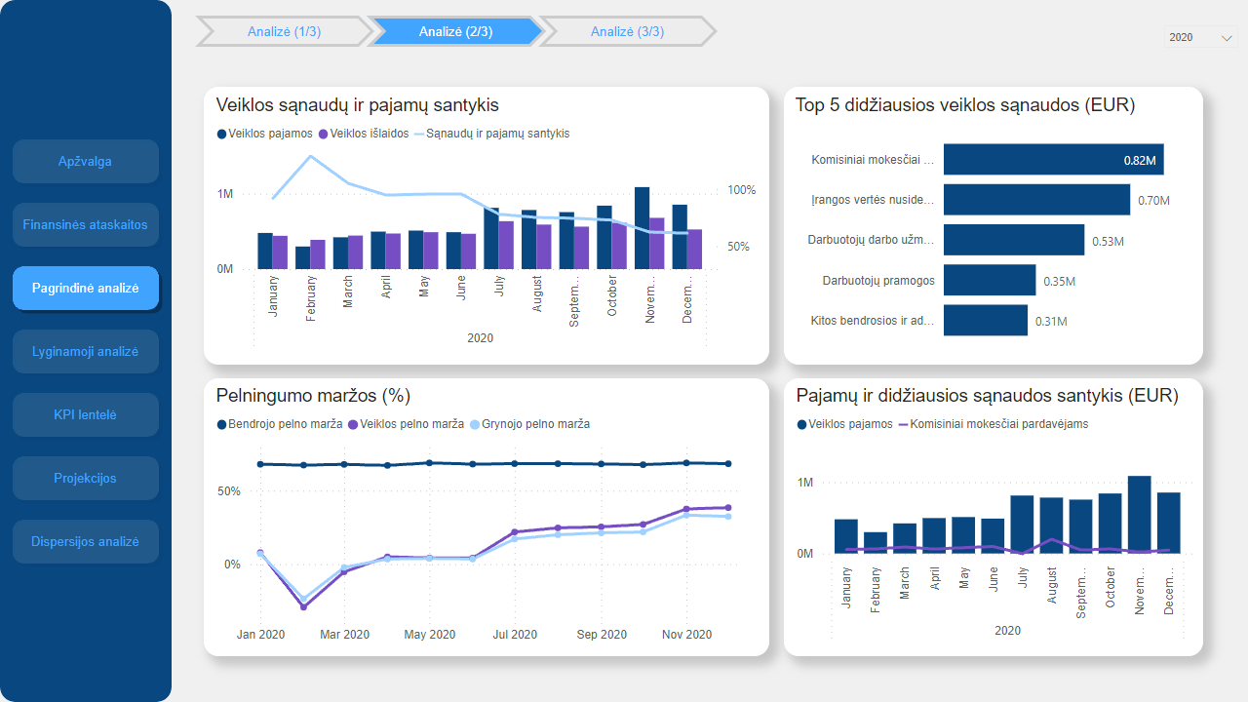Switch to Analizė (1/3) tab
Viewport: 1248px width, 702px height.
284,31
